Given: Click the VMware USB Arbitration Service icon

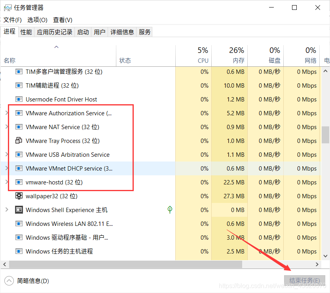Looking at the screenshot, I should point(19,154).
